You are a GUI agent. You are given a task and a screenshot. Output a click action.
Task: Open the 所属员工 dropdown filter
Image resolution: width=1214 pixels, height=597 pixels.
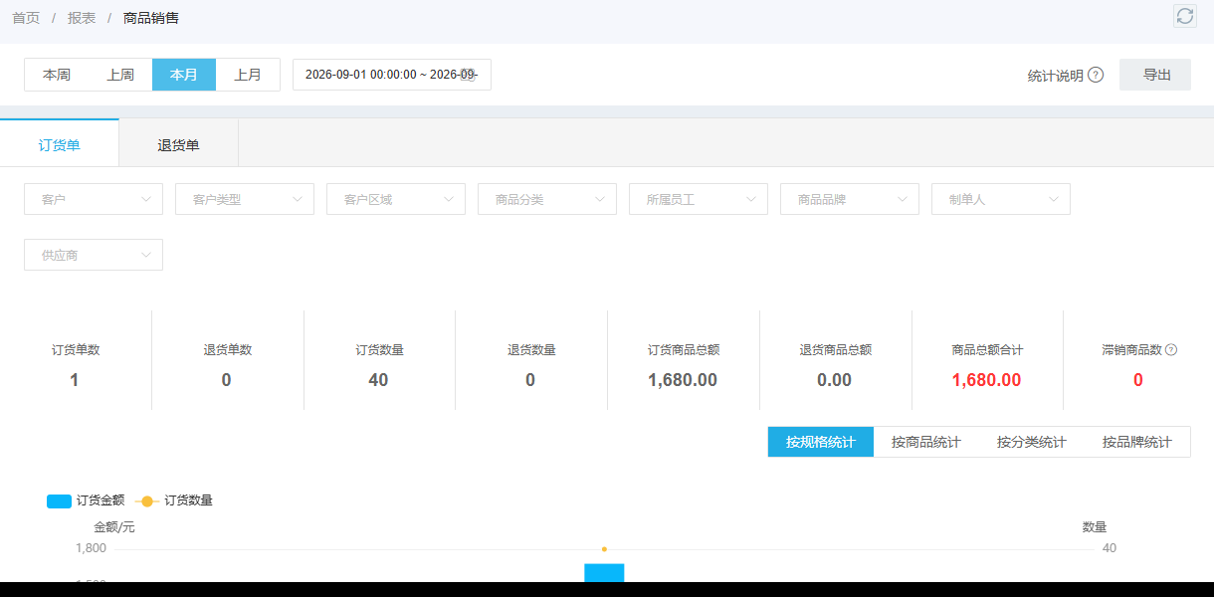[699, 199]
